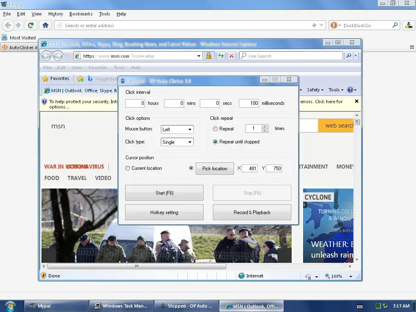The image size is (416, 312).
Task: Click green monitor tray icon
Action: point(378,306)
